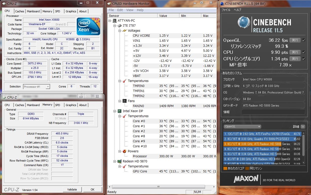Viewport: 311px width, 195px height.
Task: Switch to the SPD tab in the lower CPU-Z window
Action: click(57, 105)
